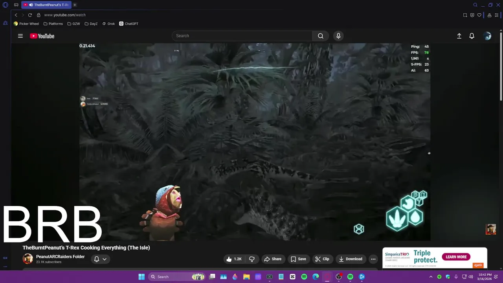Image resolution: width=503 pixels, height=283 pixels.
Task: Mute tab using speaker icon on tab
Action: tap(31, 5)
